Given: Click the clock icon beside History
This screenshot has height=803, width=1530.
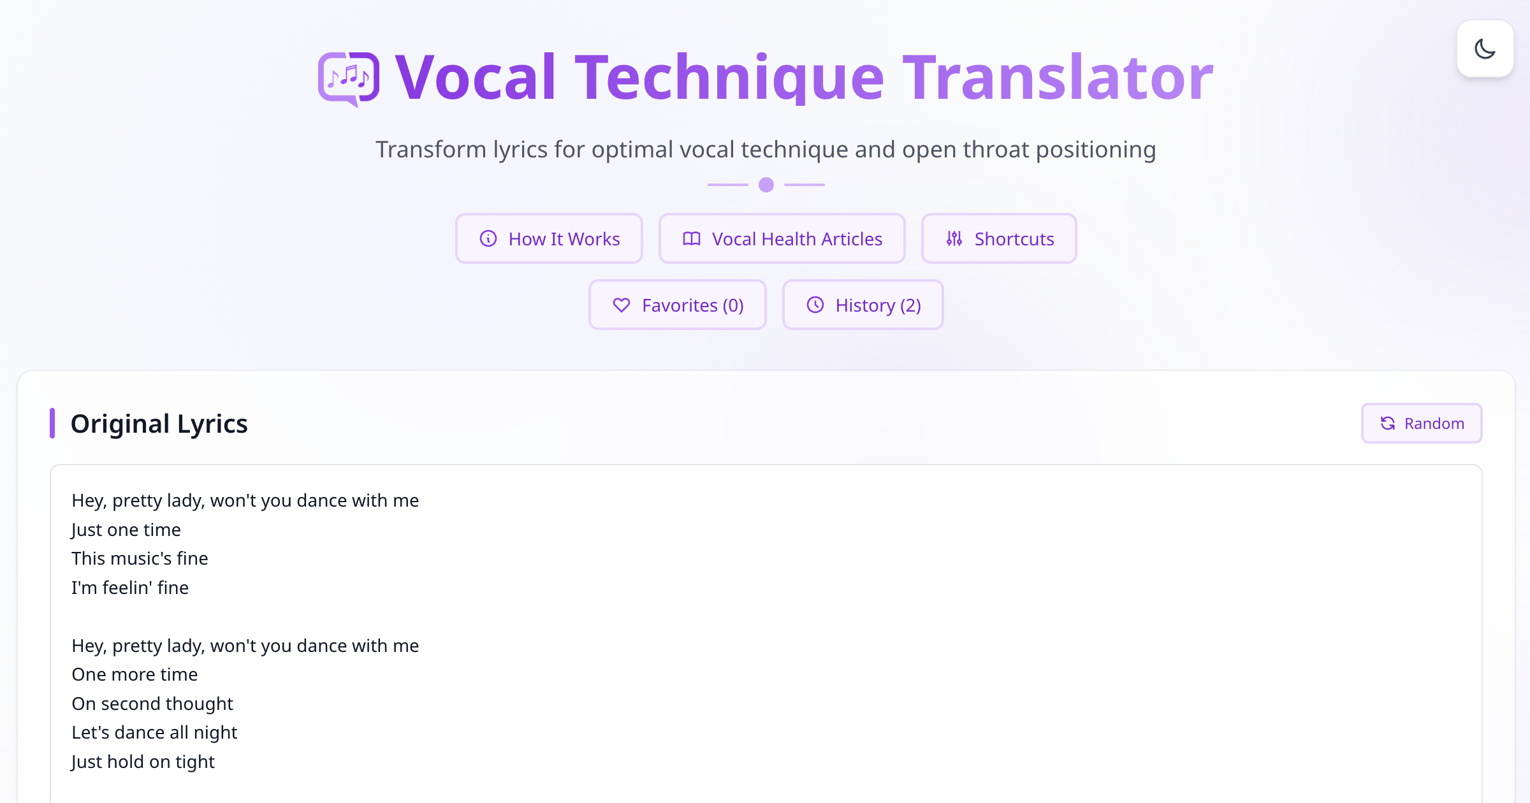Looking at the screenshot, I should tap(815, 305).
